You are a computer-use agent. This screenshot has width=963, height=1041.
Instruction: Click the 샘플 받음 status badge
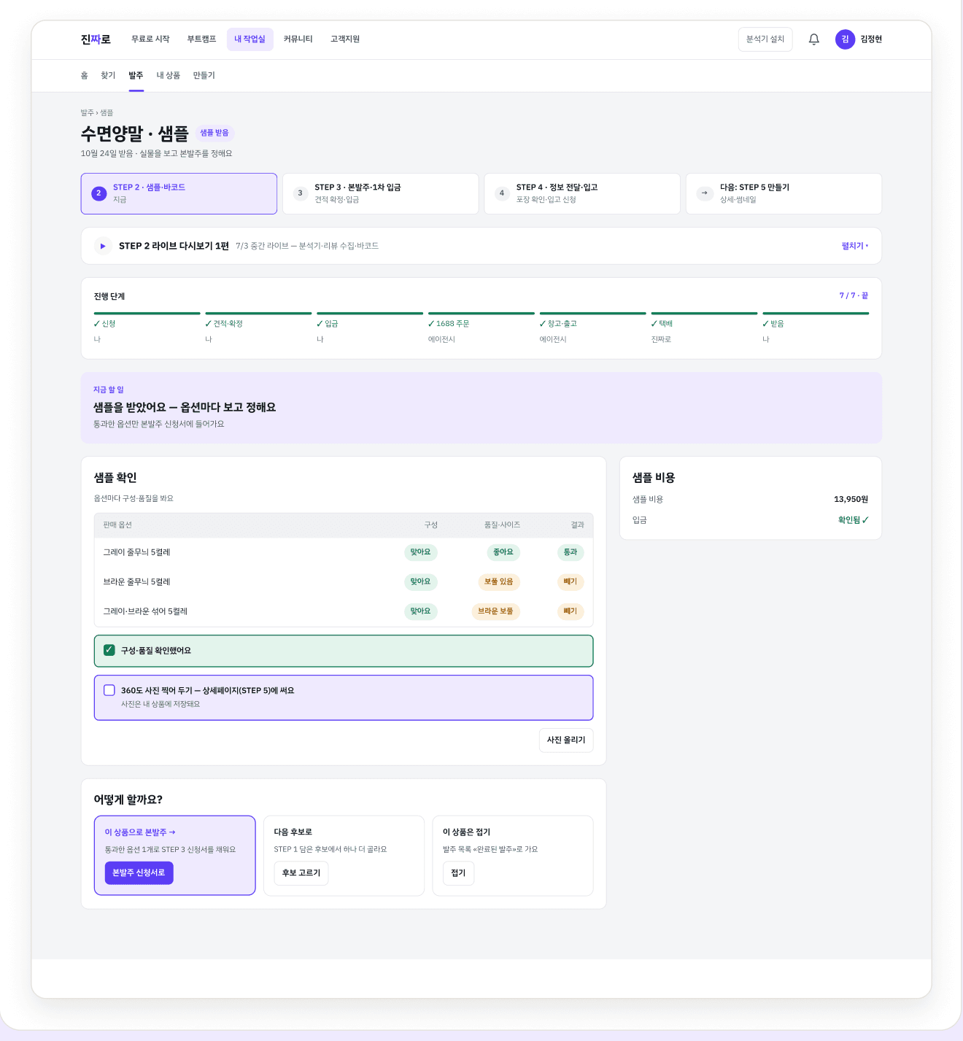click(214, 133)
